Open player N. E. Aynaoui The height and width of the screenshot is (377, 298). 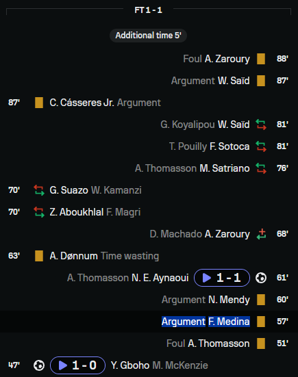(x=160, y=278)
